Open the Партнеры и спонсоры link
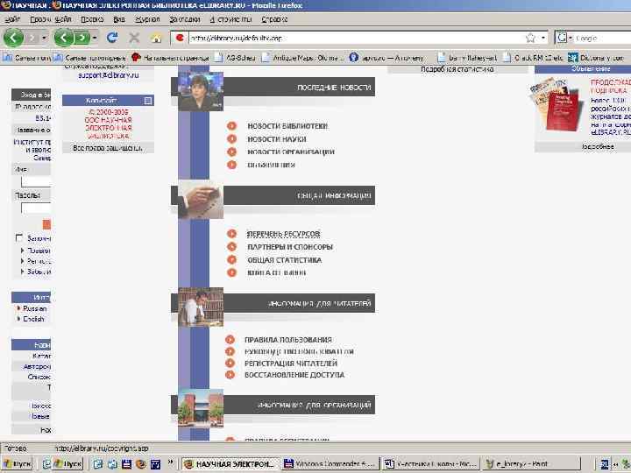The image size is (631, 473). coord(290,246)
